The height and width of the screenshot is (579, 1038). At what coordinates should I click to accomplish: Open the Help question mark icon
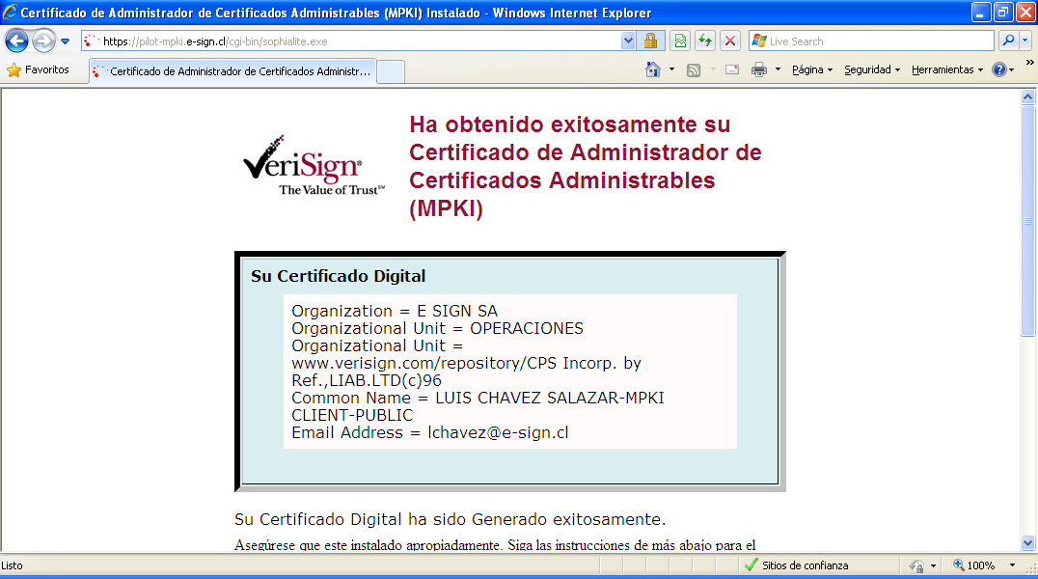998,69
